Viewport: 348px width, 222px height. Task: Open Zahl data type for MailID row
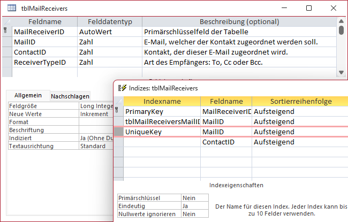click(110, 42)
